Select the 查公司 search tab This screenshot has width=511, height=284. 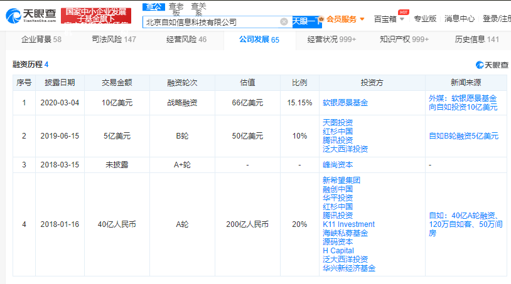tap(154, 6)
